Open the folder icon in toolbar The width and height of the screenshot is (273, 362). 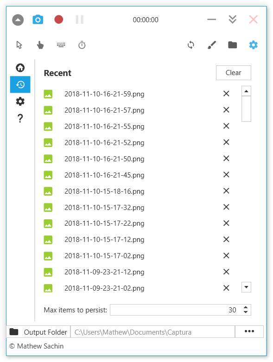pos(232,45)
